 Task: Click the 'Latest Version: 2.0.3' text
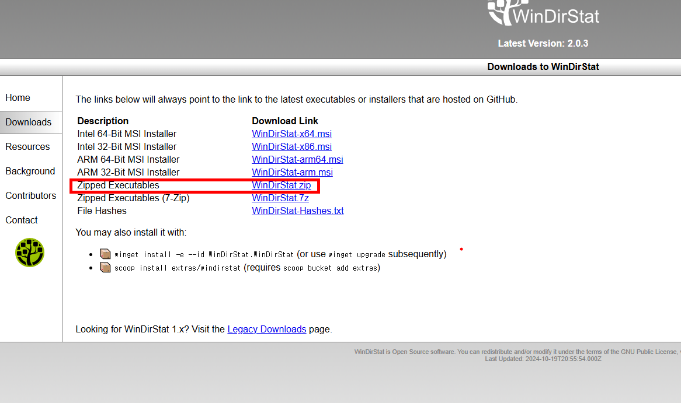pos(543,43)
